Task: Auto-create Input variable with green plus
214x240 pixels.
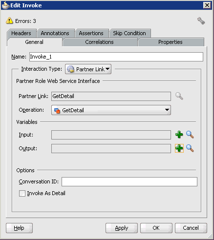Action: (x=179, y=135)
